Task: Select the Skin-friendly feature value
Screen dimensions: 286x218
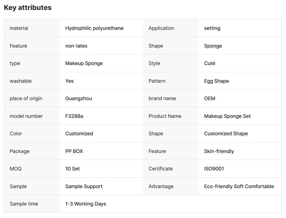Action: pos(219,151)
